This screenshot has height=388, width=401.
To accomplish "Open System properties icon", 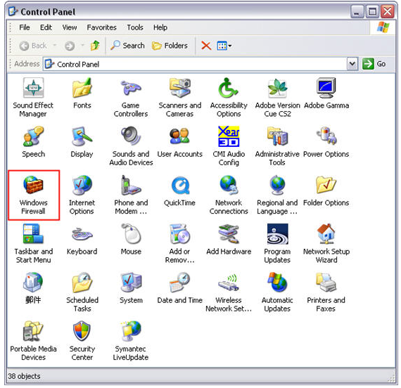I will (x=131, y=288).
